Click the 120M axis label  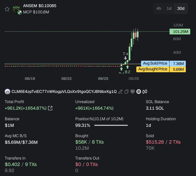pos(178,25)
